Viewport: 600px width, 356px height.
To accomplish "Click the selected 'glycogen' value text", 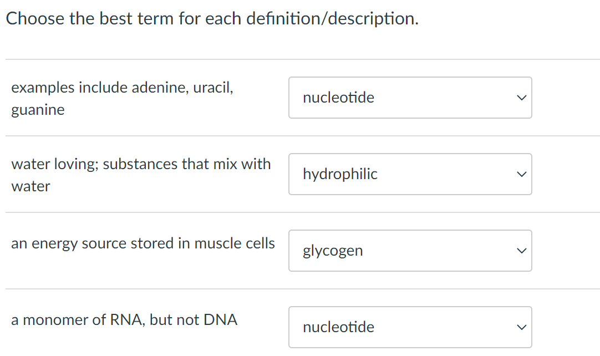I will click(333, 251).
